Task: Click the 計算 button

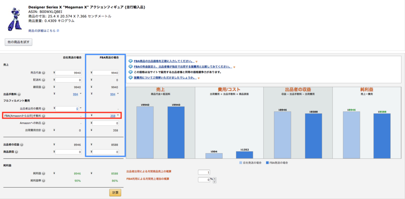Action: pos(115,193)
